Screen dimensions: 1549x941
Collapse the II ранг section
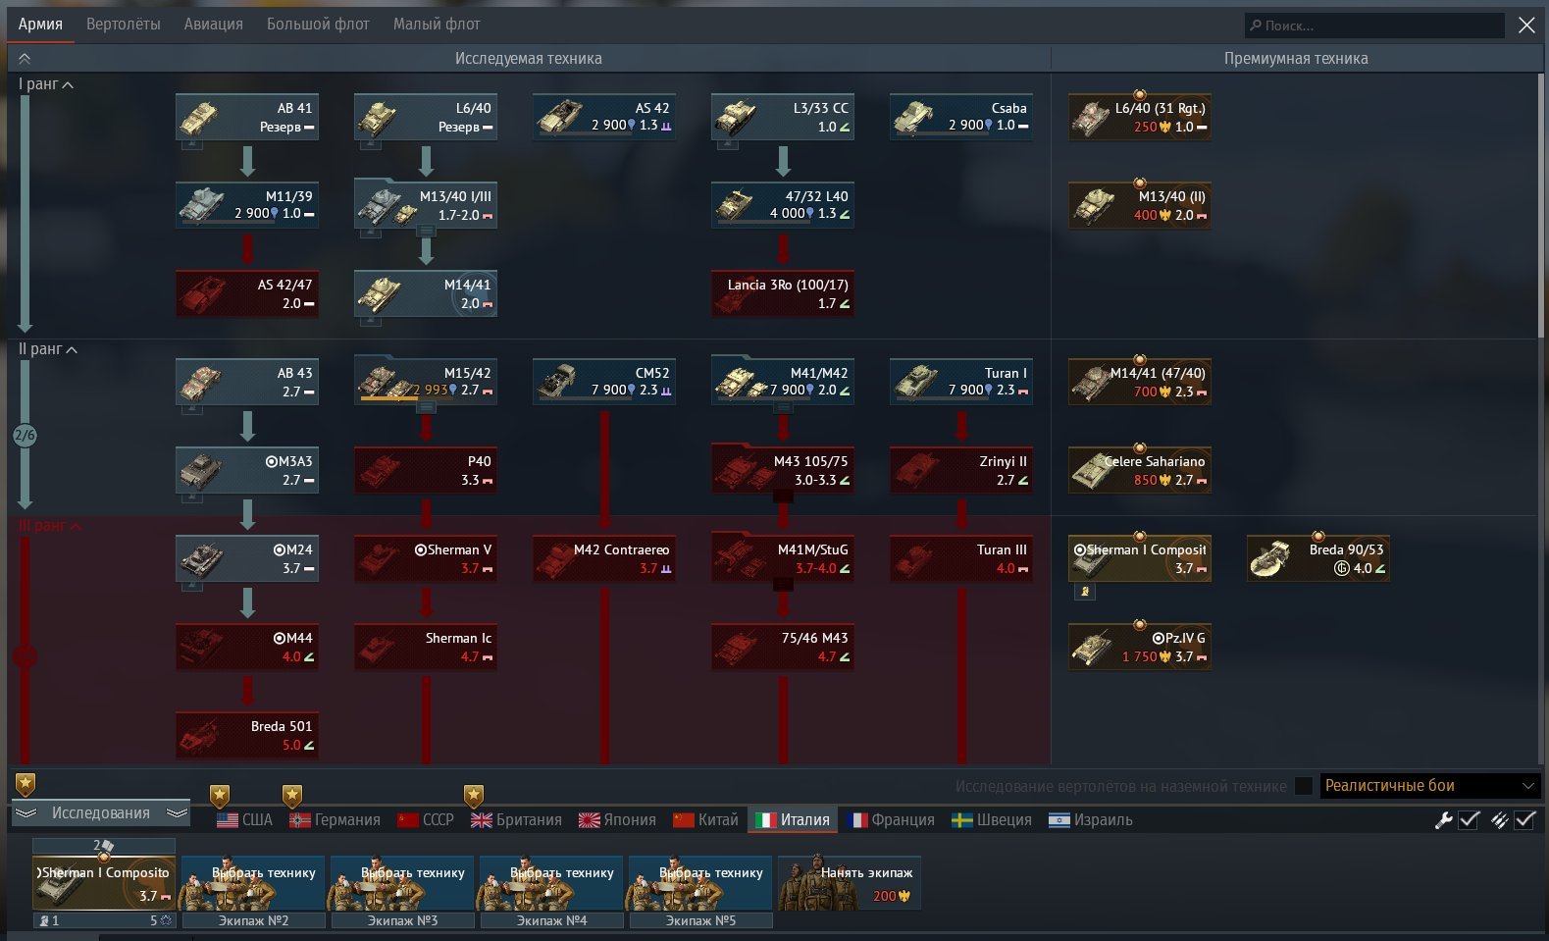48,349
